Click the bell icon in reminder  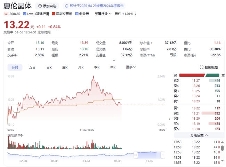pyautogui.click(x=67, y=6)
